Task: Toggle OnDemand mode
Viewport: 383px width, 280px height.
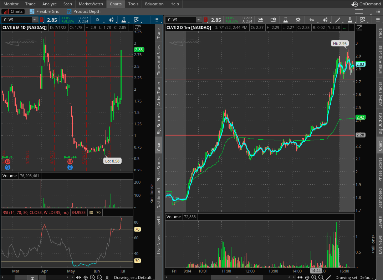Action: click(x=366, y=4)
